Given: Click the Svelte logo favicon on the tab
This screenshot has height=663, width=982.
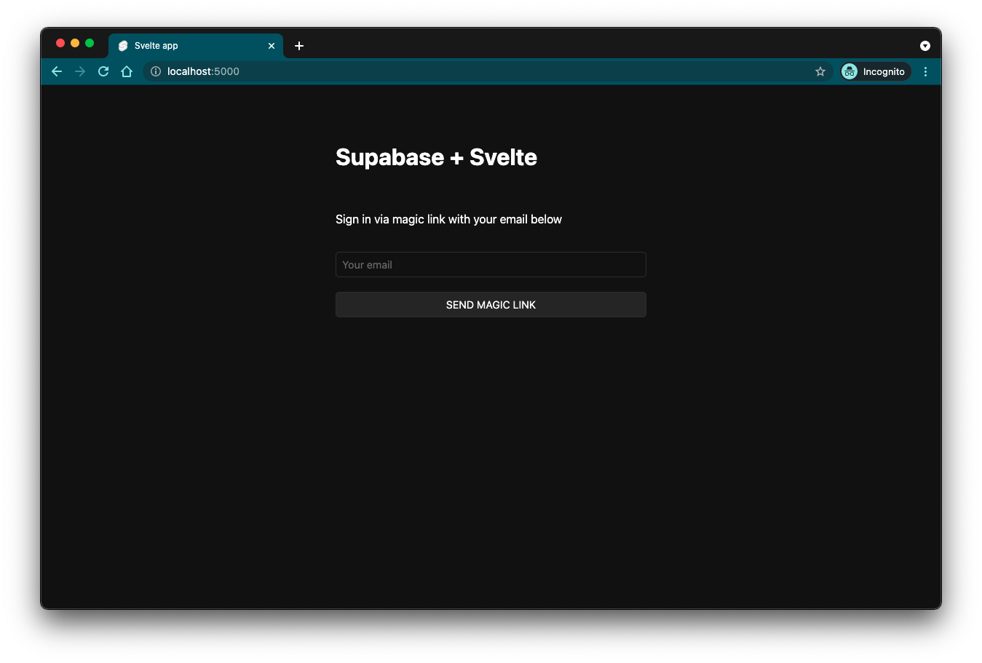Looking at the screenshot, I should 123,45.
